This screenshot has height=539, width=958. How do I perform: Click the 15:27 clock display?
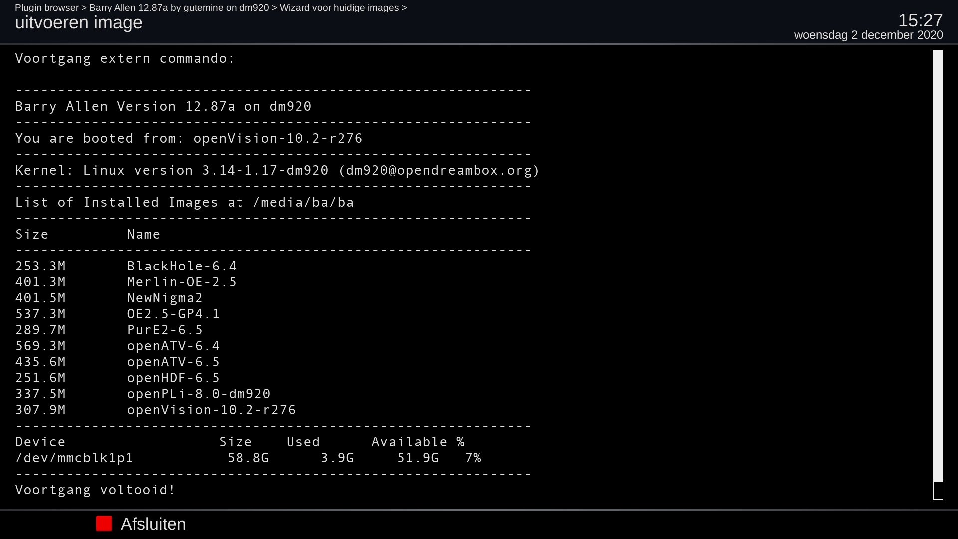[920, 20]
